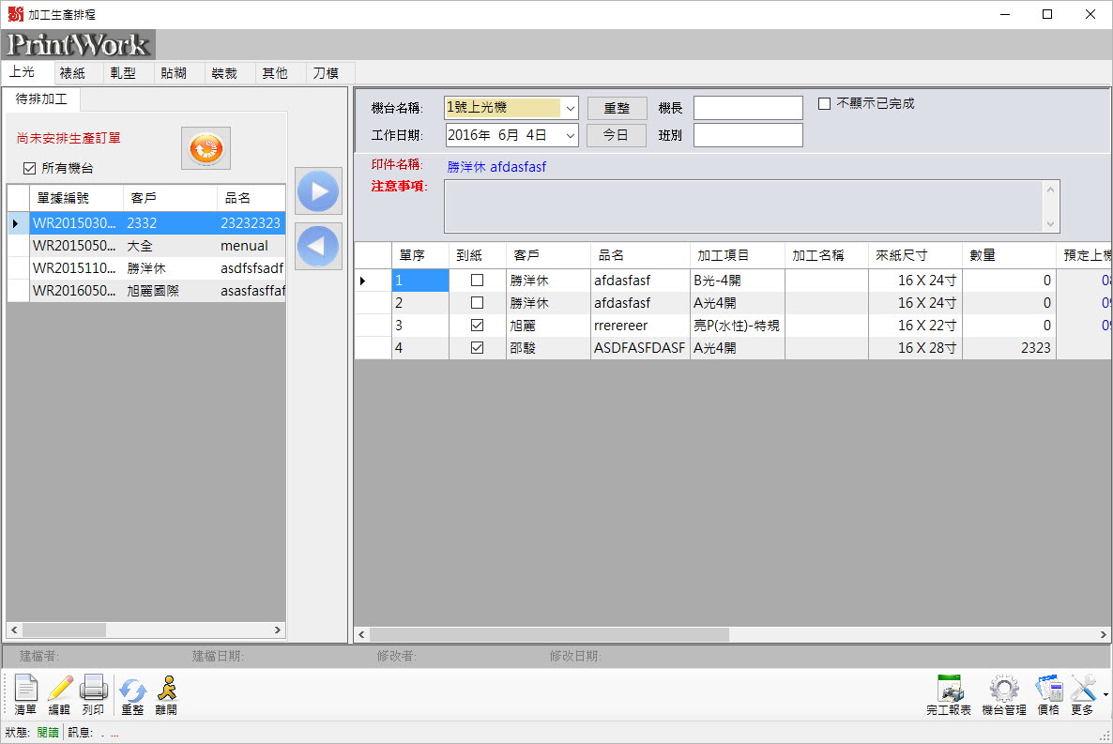Check 到紙 box for row 1
Screen dimensions: 1113x744
(477, 281)
